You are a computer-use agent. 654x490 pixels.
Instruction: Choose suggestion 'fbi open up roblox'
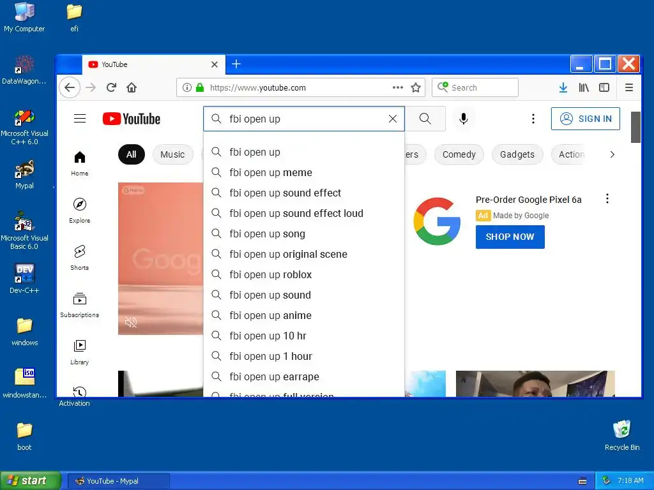click(304, 274)
